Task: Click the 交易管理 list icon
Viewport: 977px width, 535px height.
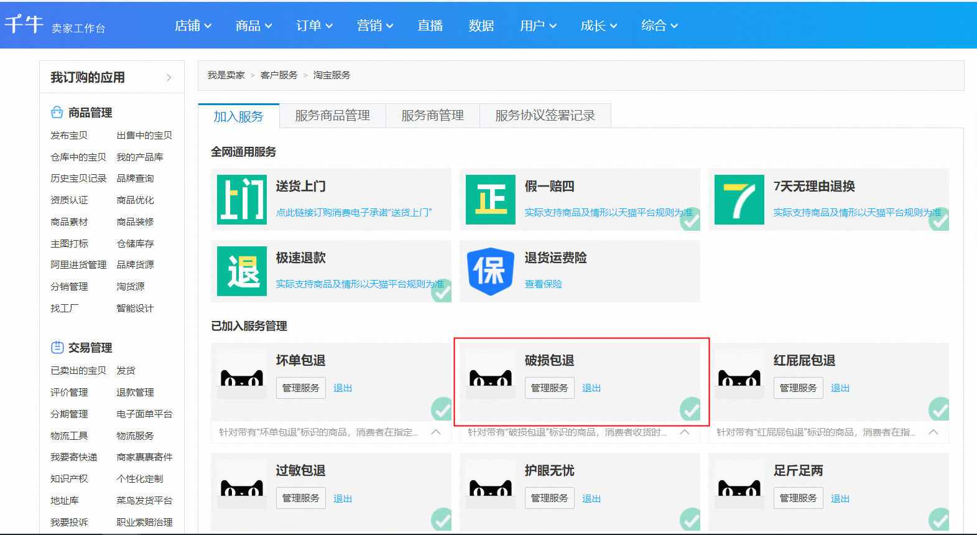Action: [x=57, y=347]
